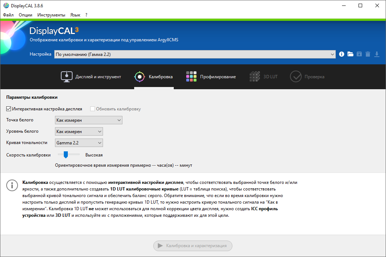
Task: Click the Проверка checkmark icon
Action: (x=296, y=76)
